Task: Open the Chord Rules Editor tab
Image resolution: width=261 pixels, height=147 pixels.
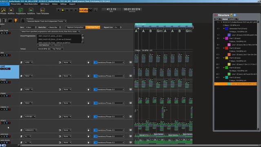Action: tap(31, 4)
